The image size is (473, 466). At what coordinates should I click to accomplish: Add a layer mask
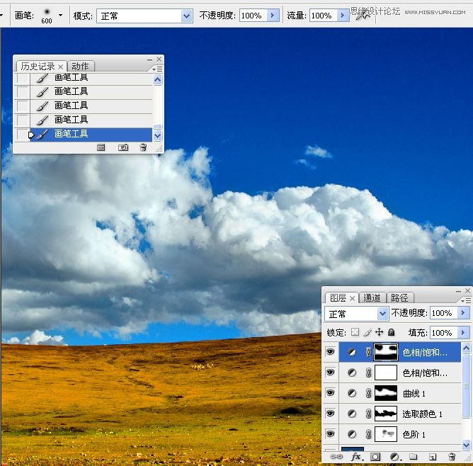tap(375, 457)
